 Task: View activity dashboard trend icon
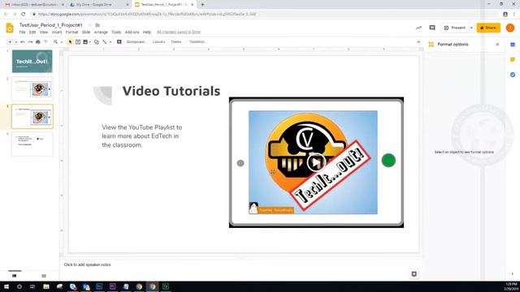coord(418,28)
